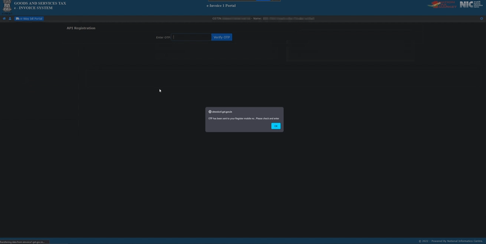Click the home icon in the navigation bar

(4, 18)
